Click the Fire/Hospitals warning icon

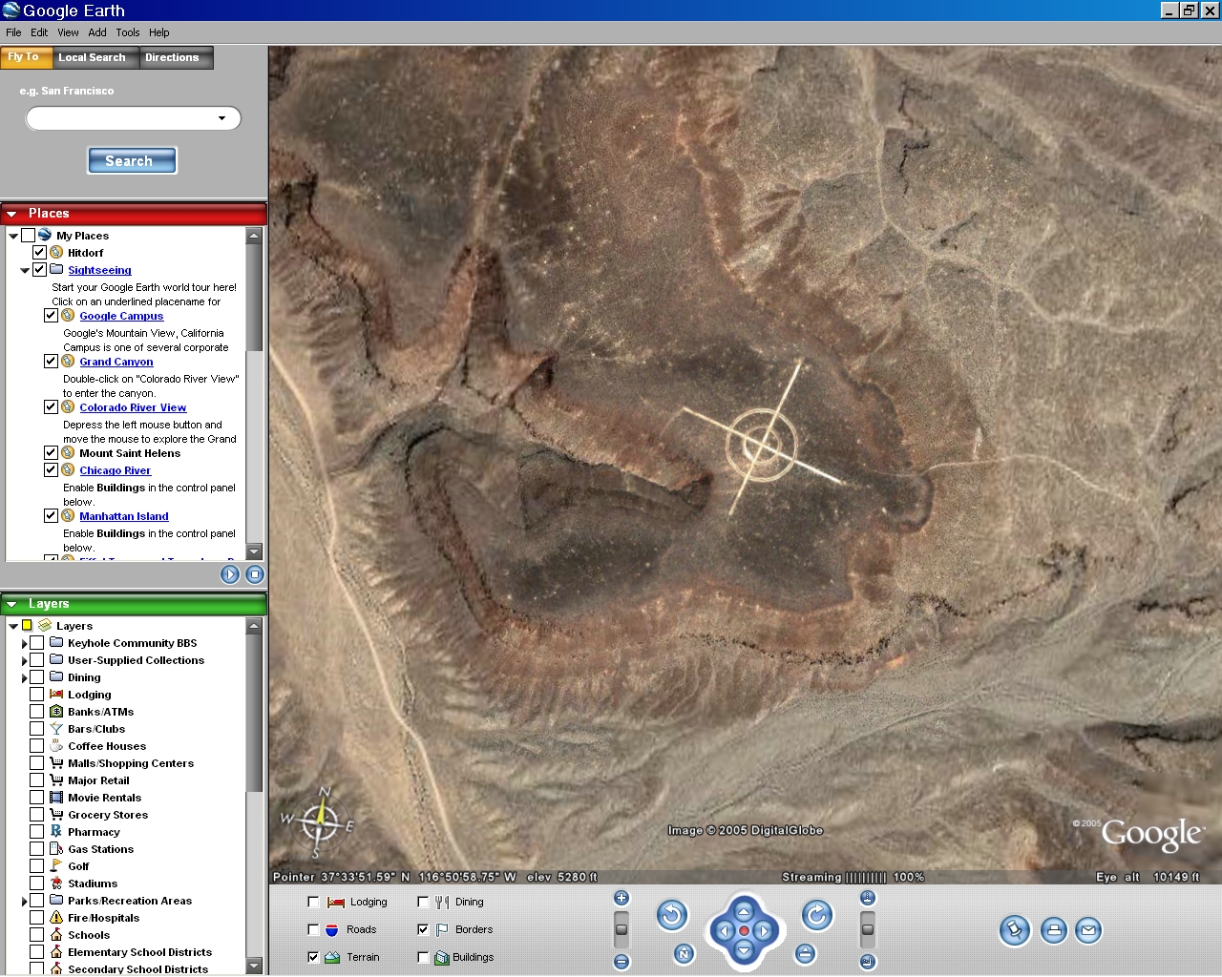click(x=56, y=918)
